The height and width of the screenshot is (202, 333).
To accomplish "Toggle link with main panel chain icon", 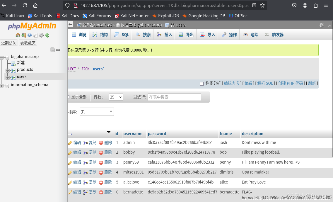I will point(58,50).
